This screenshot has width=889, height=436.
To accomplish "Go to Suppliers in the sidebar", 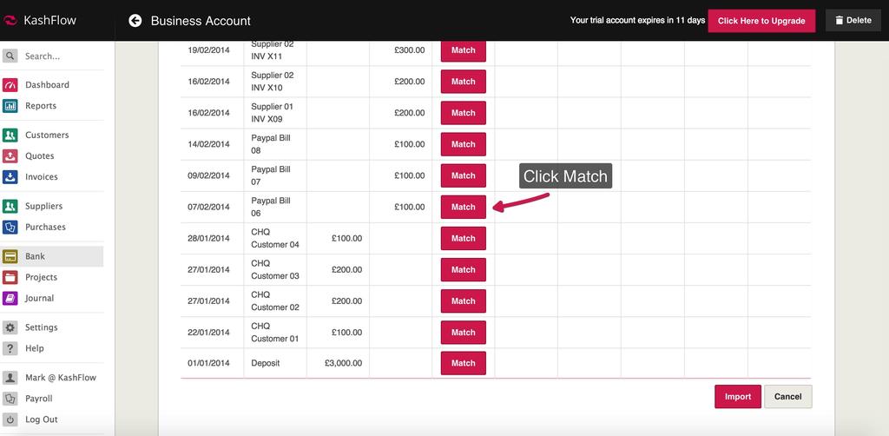I will [x=43, y=207].
